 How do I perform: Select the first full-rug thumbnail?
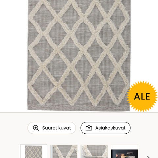(34, 151)
